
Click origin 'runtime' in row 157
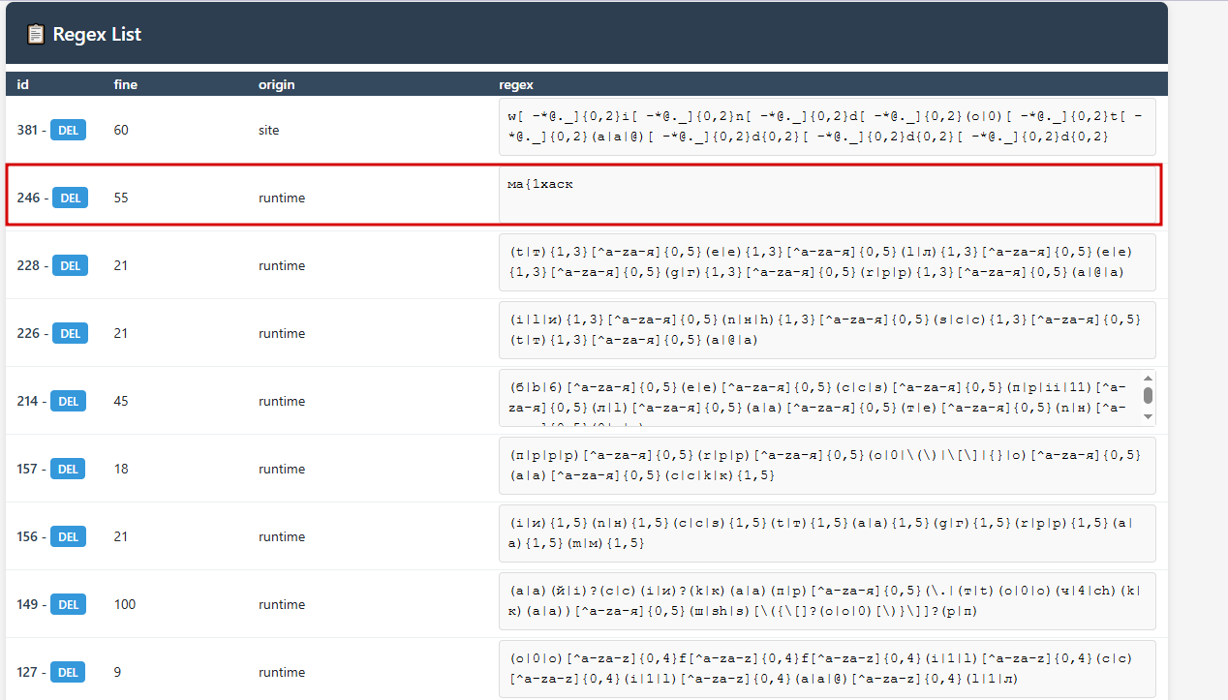point(282,469)
